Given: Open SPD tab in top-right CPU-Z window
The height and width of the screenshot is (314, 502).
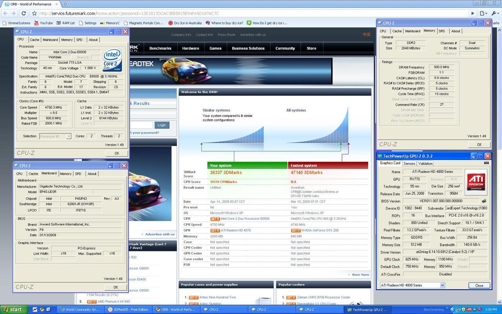Looking at the screenshot, I should [442, 31].
